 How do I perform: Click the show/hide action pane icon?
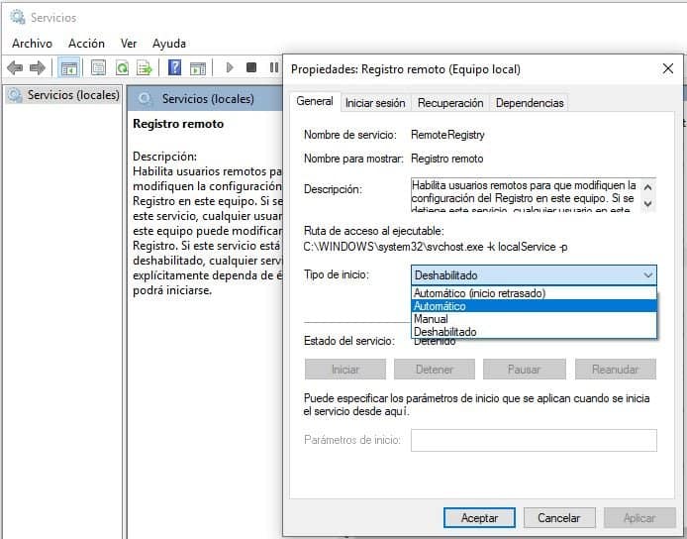click(x=198, y=67)
